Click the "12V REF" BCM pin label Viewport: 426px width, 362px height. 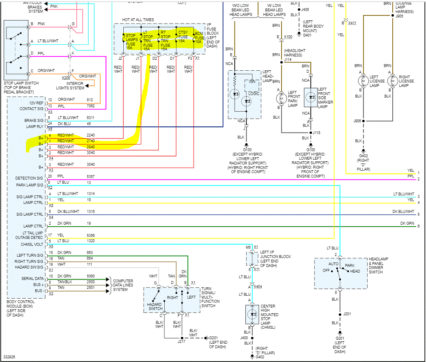pos(36,103)
